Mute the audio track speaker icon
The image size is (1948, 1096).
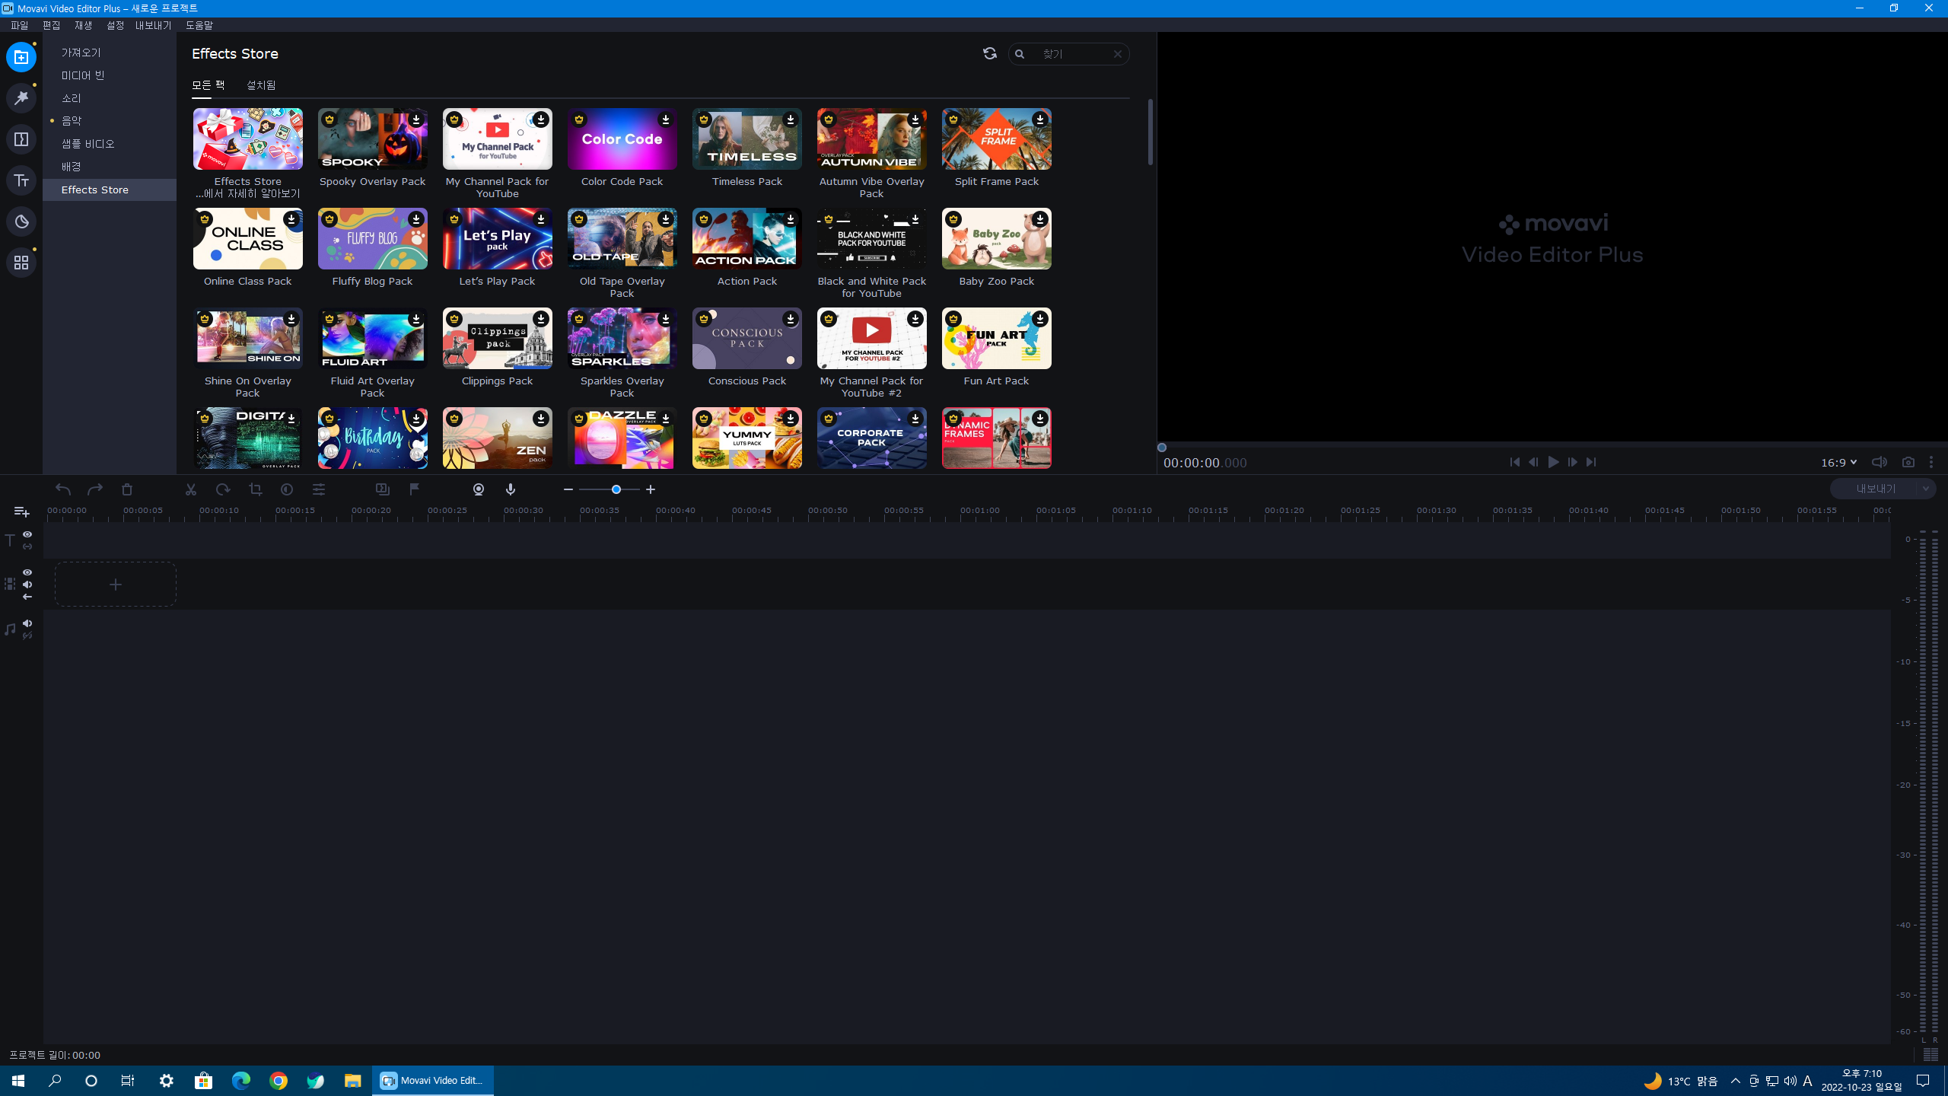click(27, 623)
